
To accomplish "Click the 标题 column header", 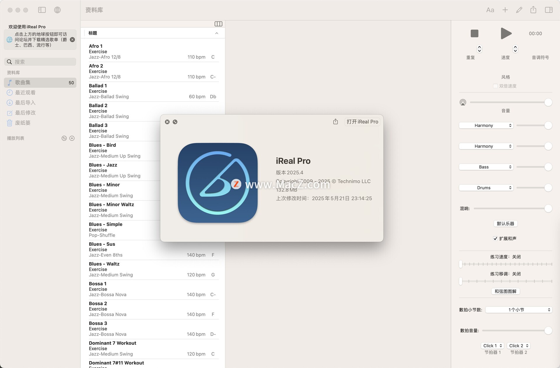I will coord(153,33).
